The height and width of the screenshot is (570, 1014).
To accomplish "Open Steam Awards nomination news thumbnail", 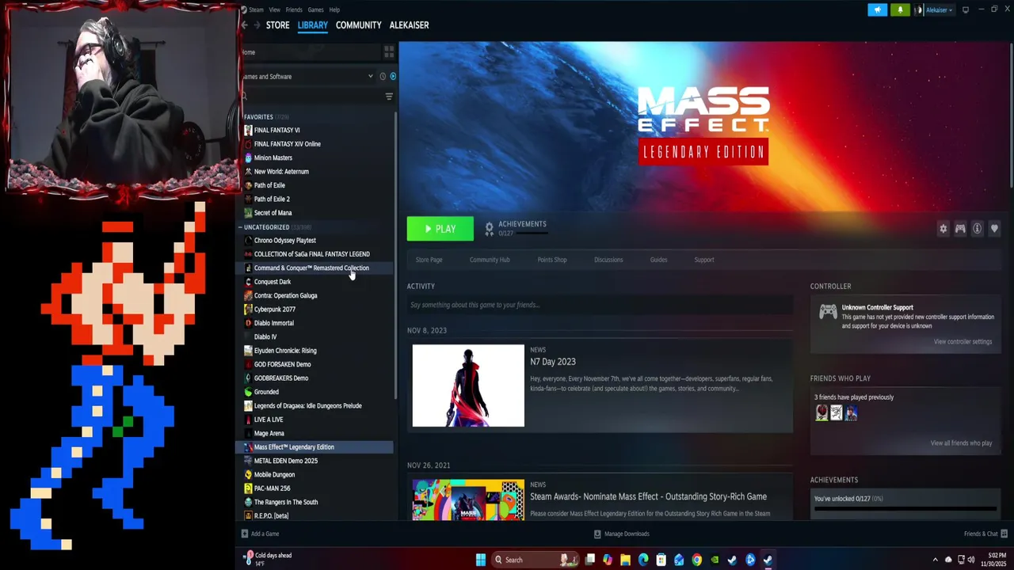I will tap(468, 500).
